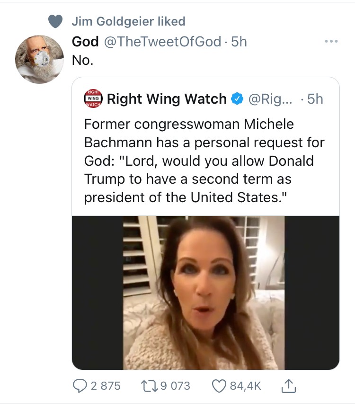Click the 'No.' tweet text
Viewport: 355px width, 411px height.
(81, 61)
